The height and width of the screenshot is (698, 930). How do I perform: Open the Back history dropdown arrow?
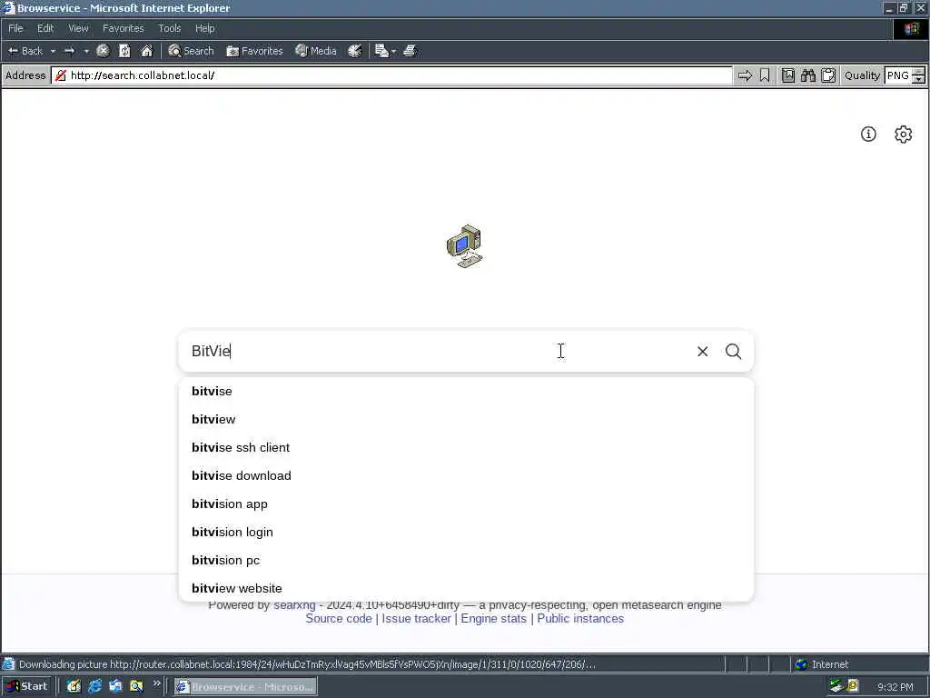click(53, 51)
